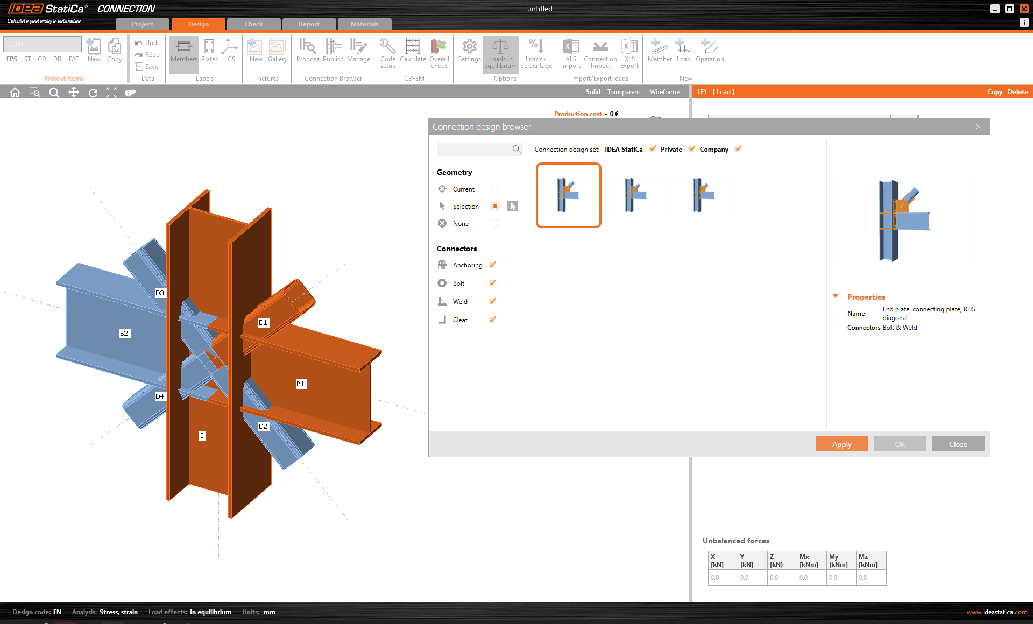Screen dimensions: 1033x624
Task: Click the Home view icon
Action: point(15,93)
